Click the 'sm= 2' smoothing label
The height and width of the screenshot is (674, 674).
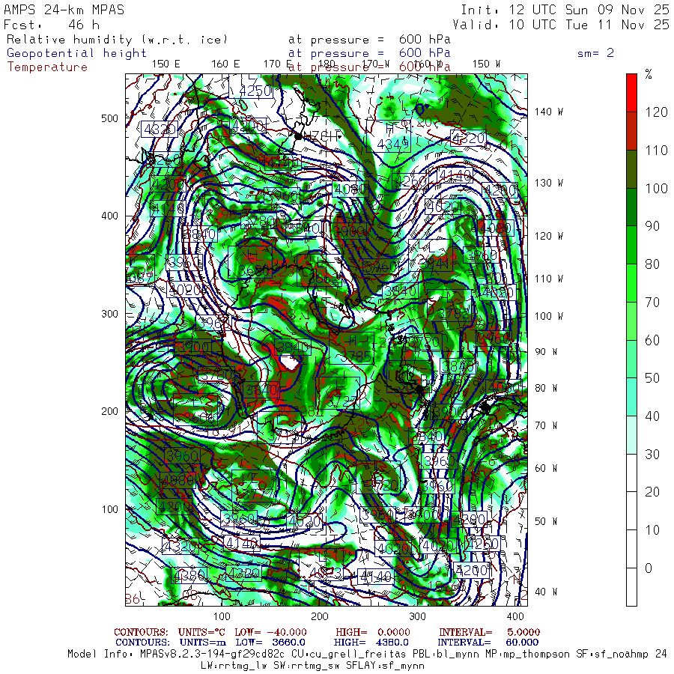595,53
